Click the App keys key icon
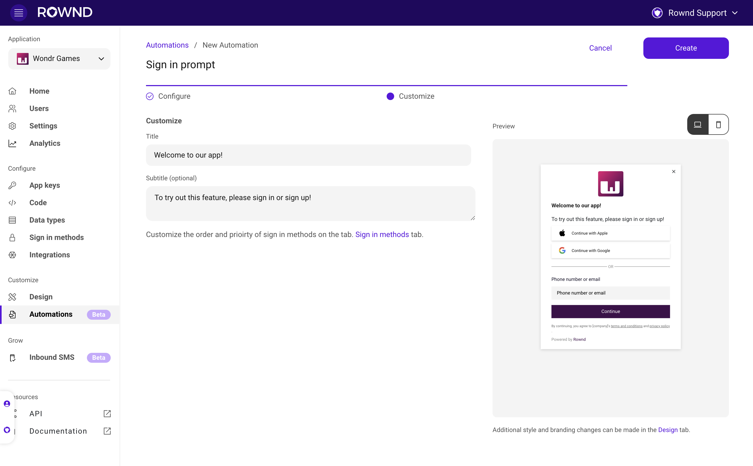 [12, 185]
